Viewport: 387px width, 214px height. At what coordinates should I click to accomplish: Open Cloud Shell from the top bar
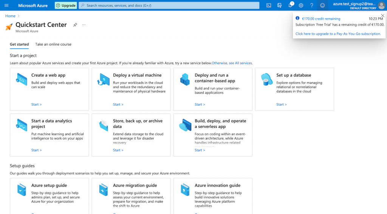(269, 5)
